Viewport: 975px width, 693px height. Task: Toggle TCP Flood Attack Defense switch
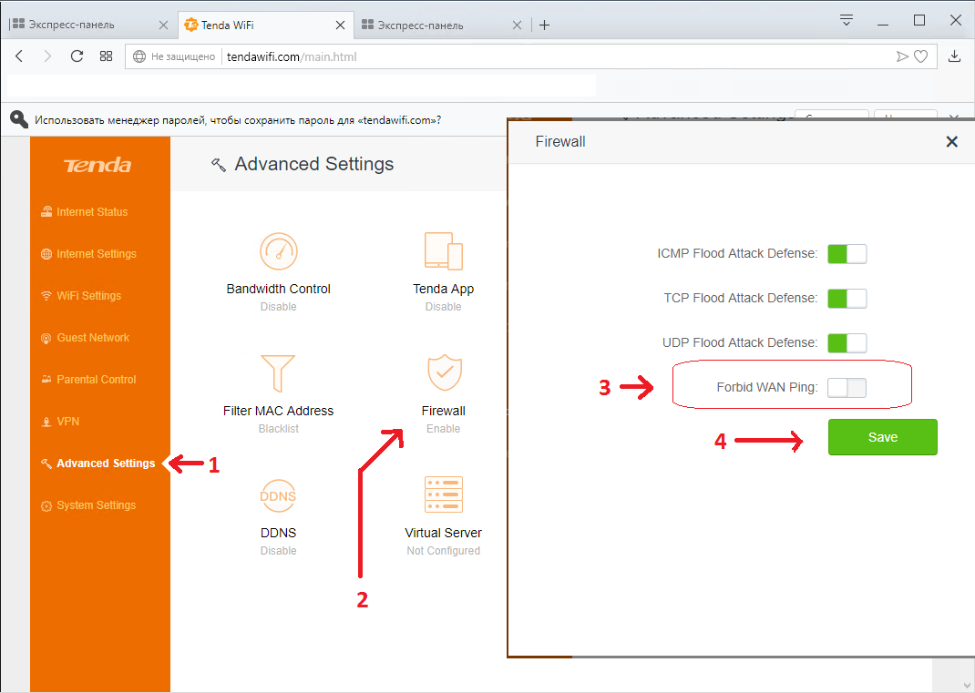coord(847,299)
